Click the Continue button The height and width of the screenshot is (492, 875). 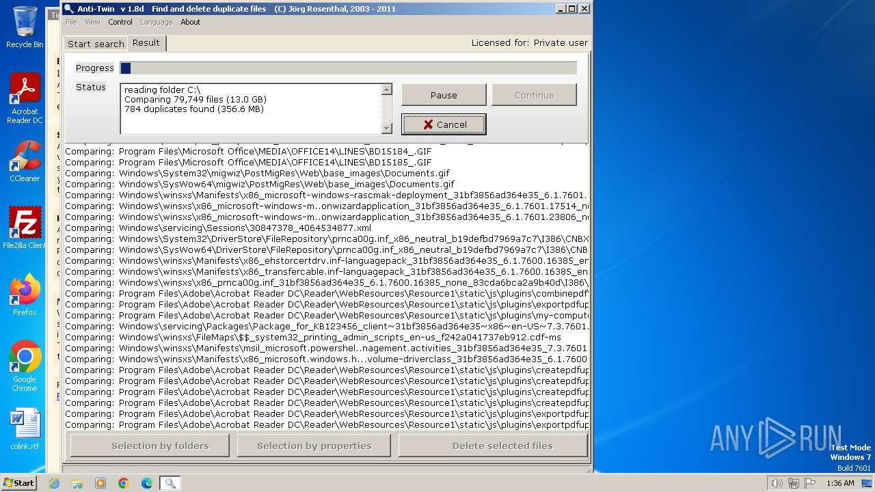click(x=534, y=95)
